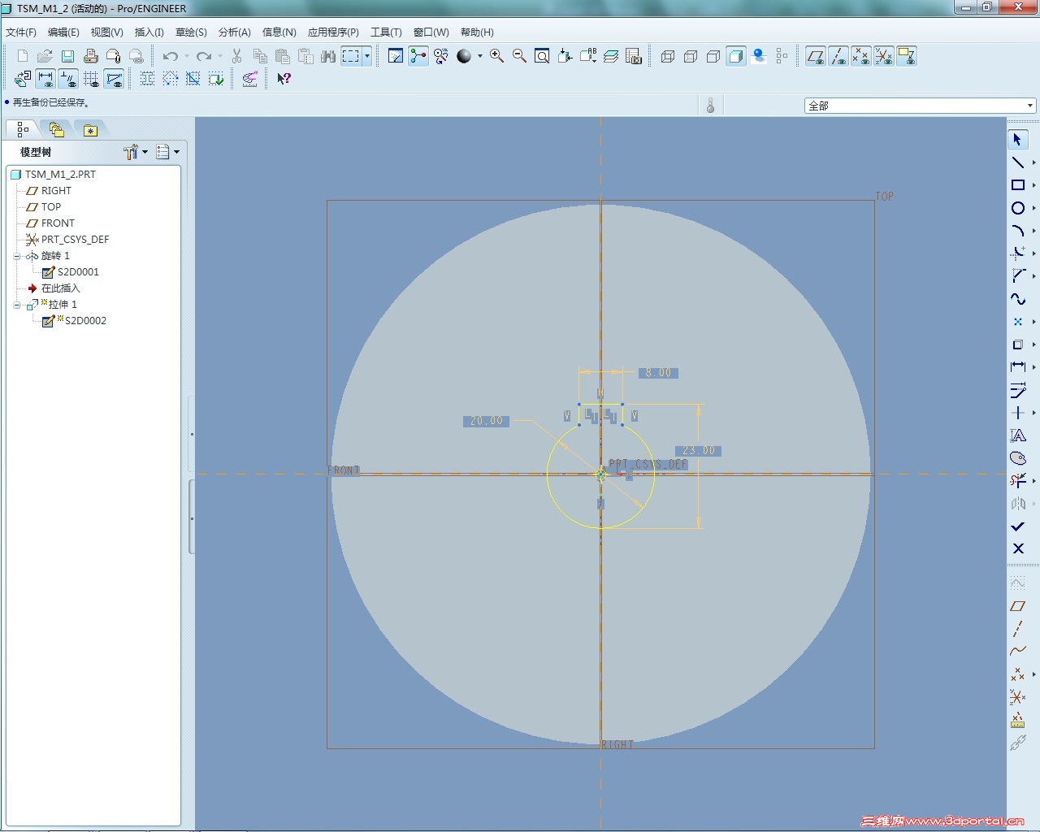Choose the Spline curve tool
This screenshot has width=1040, height=832.
pos(1017,299)
